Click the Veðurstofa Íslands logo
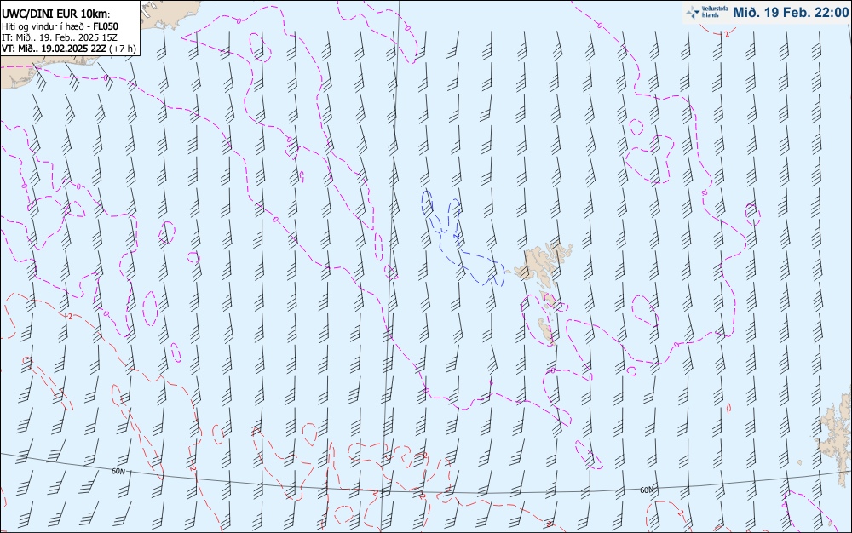This screenshot has width=852, height=533. click(x=706, y=12)
